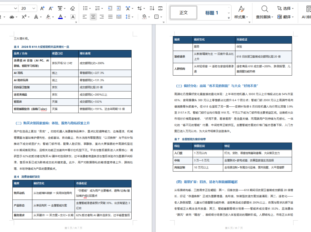Image resolution: width=311 pixels, height=232 pixels.
Task: Click the distributed alignment icon
Action: coord(119,17)
